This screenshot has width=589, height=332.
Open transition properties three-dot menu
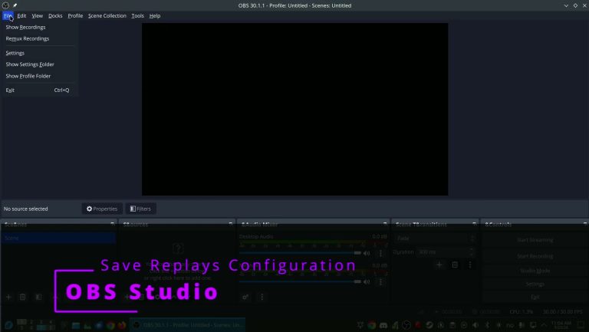click(469, 265)
